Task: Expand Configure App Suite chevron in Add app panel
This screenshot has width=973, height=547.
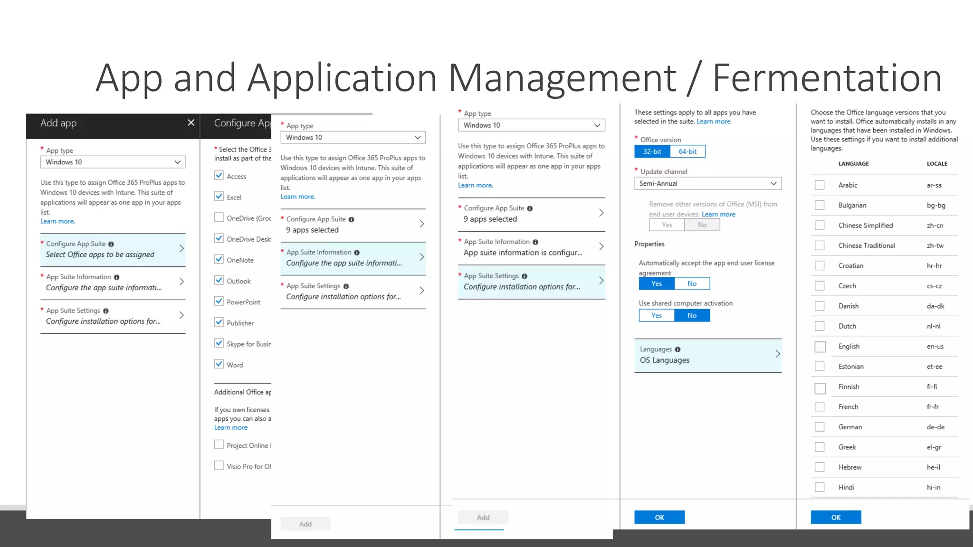Action: pyautogui.click(x=181, y=248)
